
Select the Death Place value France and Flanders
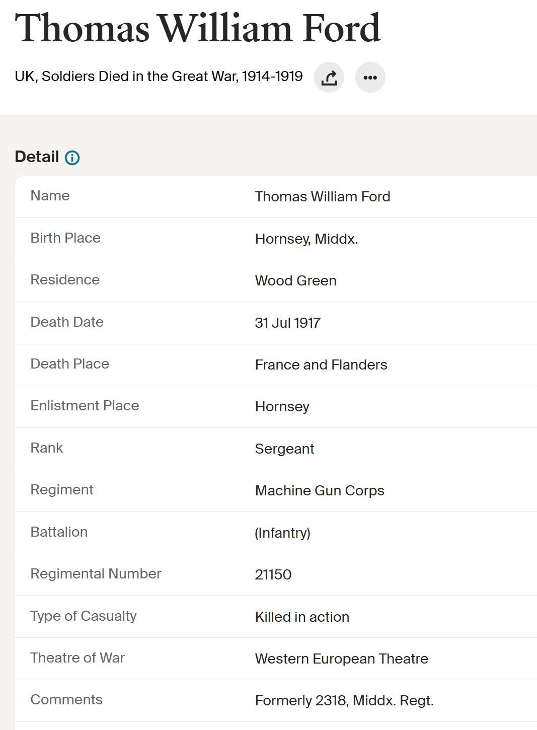pyautogui.click(x=321, y=364)
